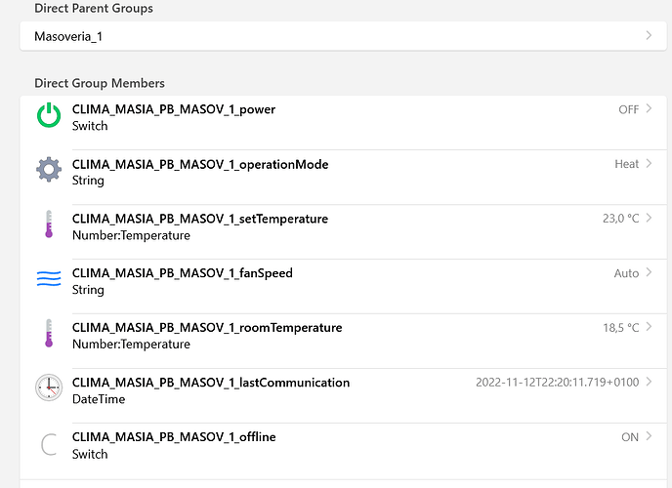
Task: Click Number:Temperature label under roomTemperature
Action: pyautogui.click(x=131, y=345)
